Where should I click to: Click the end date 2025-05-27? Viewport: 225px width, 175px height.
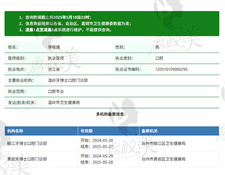[103, 147]
